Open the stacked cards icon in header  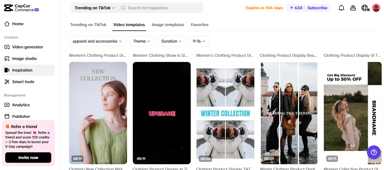pyautogui.click(x=353, y=8)
